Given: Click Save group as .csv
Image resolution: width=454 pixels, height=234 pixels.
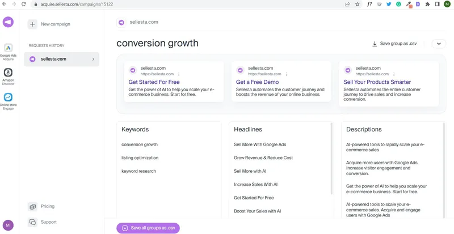Looking at the screenshot, I should (x=394, y=44).
